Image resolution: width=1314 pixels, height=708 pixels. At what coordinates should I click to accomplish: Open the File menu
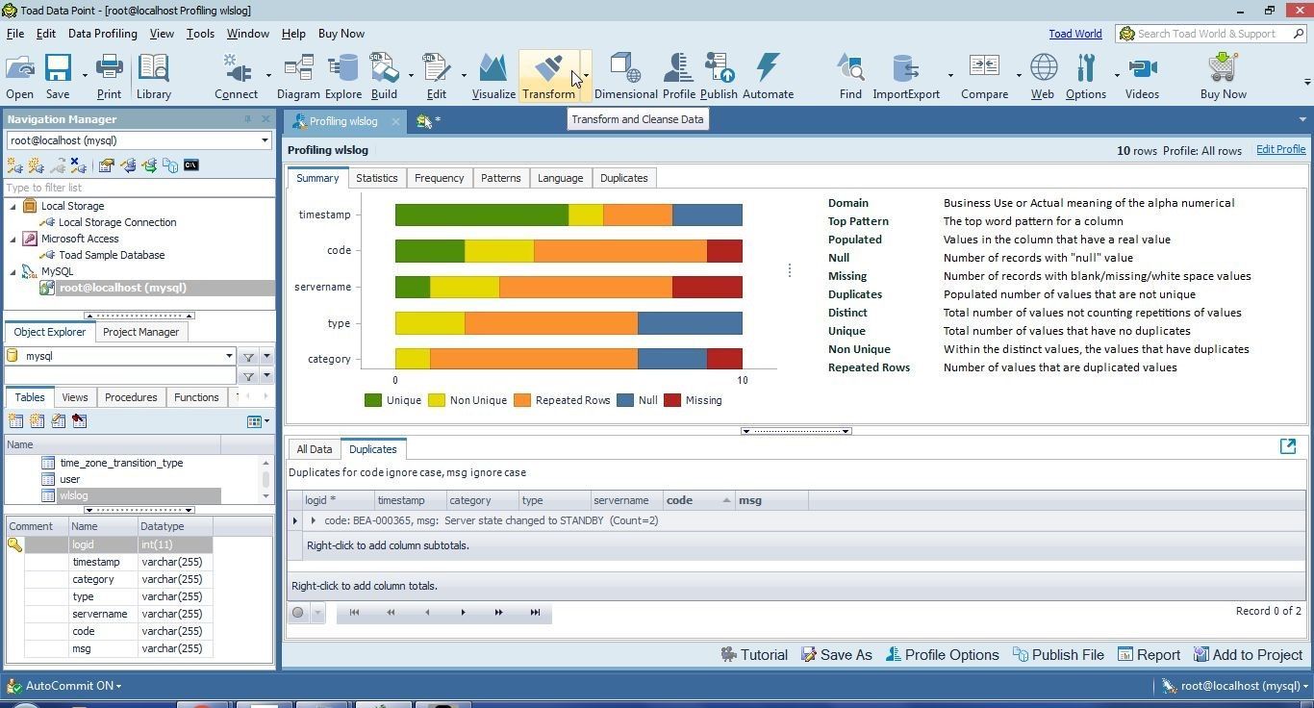[15, 34]
